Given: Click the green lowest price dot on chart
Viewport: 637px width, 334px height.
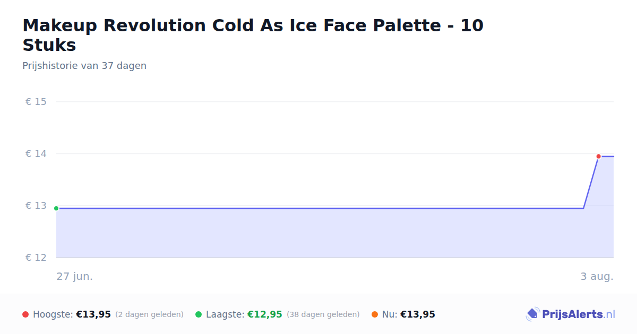Looking at the screenshot, I should pyautogui.click(x=56, y=208).
